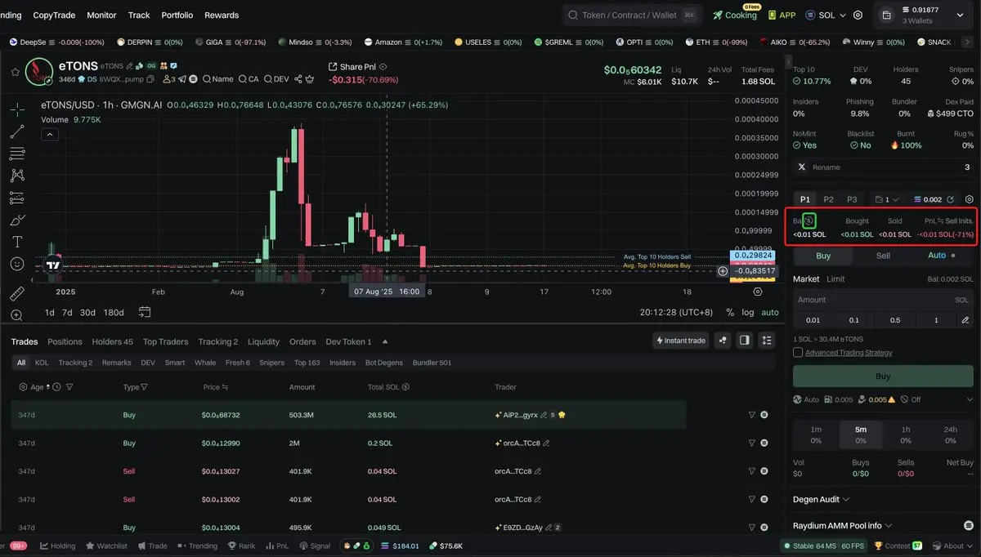The width and height of the screenshot is (981, 557).
Task: Open the Cooking link in header
Action: (x=735, y=15)
